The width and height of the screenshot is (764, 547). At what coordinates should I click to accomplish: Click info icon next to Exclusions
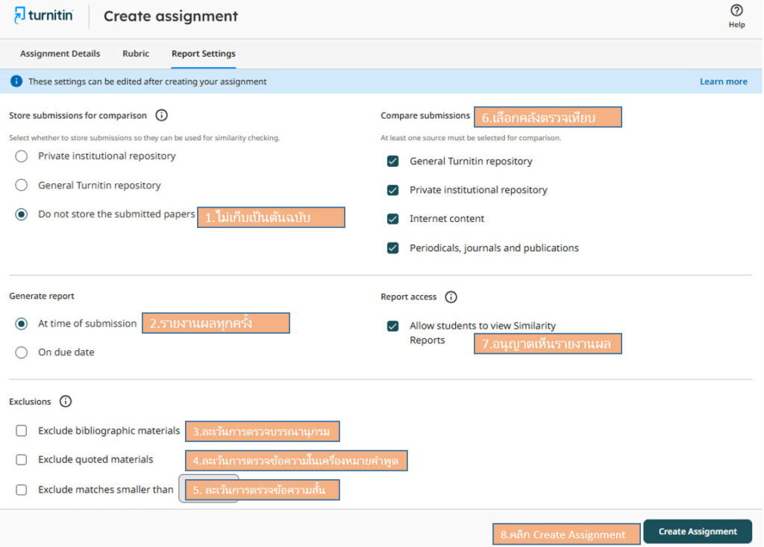[x=66, y=402]
